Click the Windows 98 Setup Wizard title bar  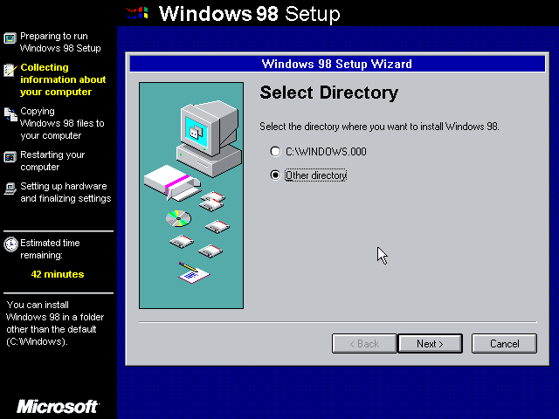[337, 64]
